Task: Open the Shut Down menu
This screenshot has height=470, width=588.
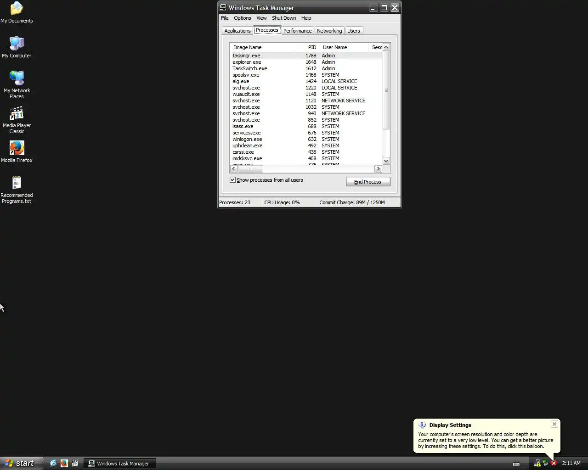Action: 284,18
